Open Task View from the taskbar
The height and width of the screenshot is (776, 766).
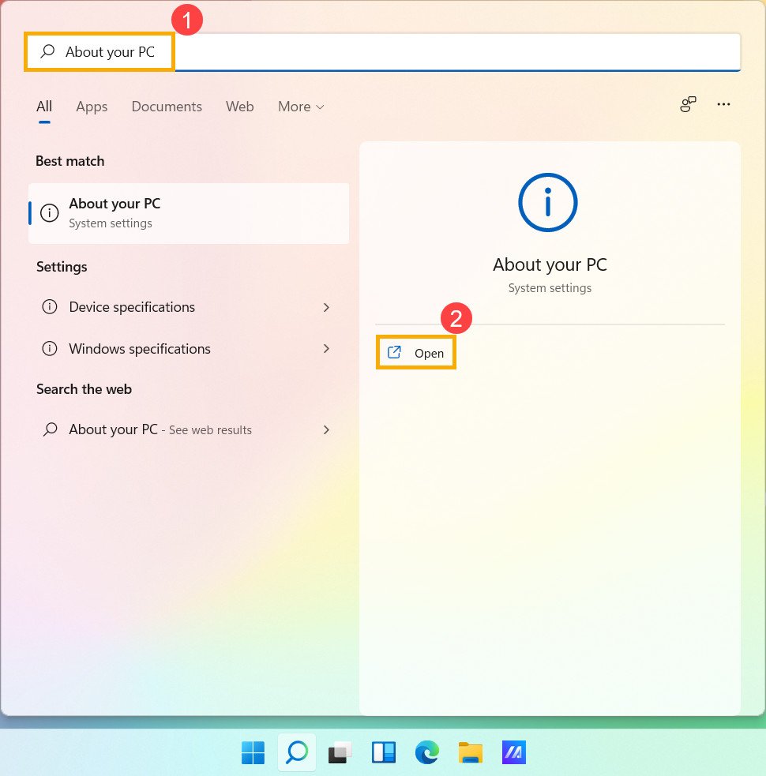pyautogui.click(x=340, y=753)
